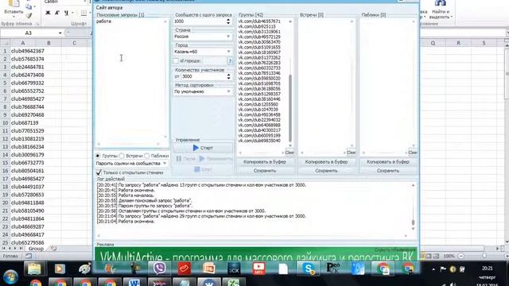The image size is (509, 286).
Task: Open the Windows Start menu orb
Action: coord(10,277)
